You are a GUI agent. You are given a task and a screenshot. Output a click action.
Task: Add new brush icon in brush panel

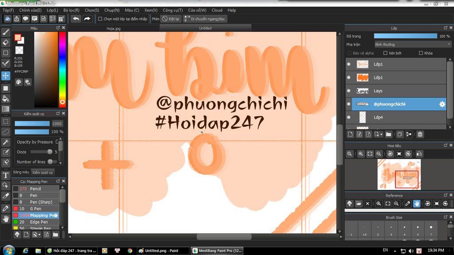coord(26,235)
